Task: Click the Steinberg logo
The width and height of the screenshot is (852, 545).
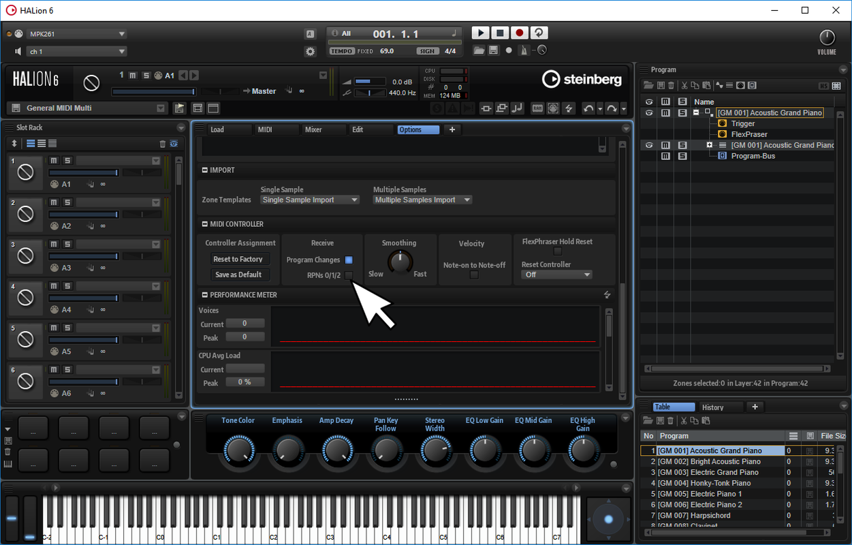Action: (x=582, y=80)
